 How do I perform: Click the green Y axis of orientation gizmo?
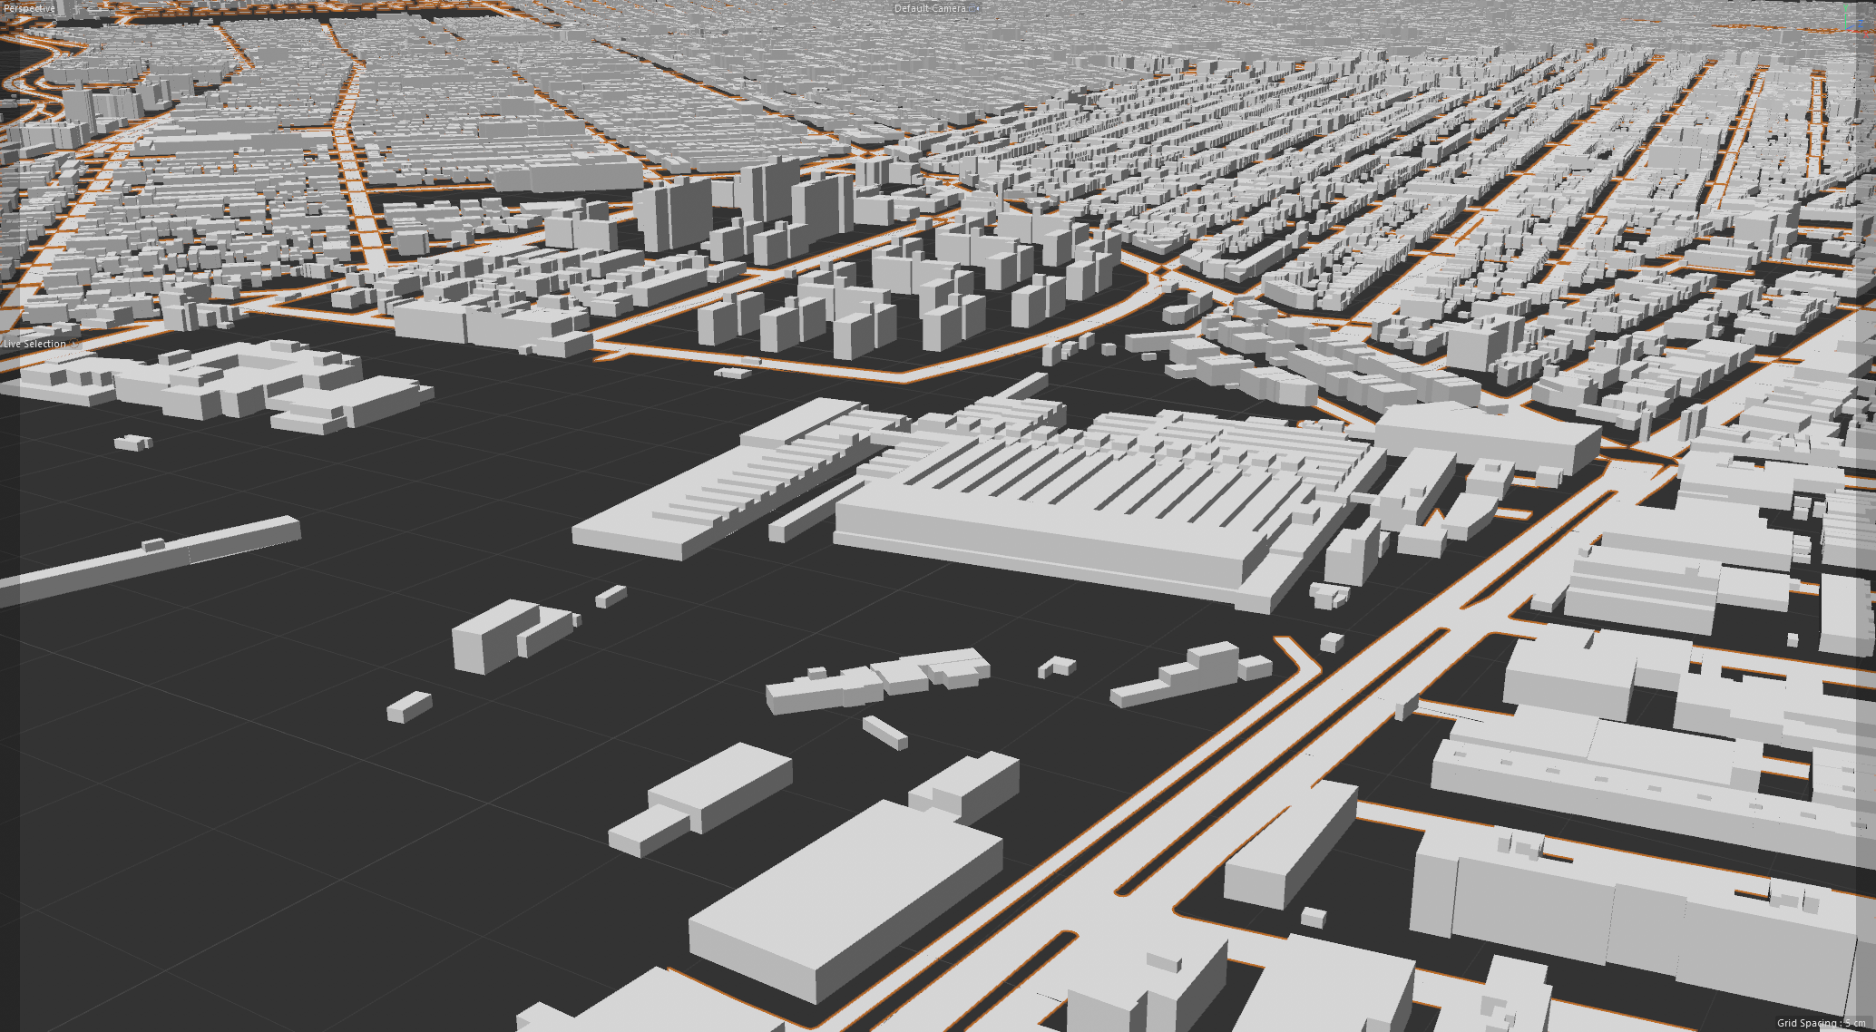pos(1845,20)
